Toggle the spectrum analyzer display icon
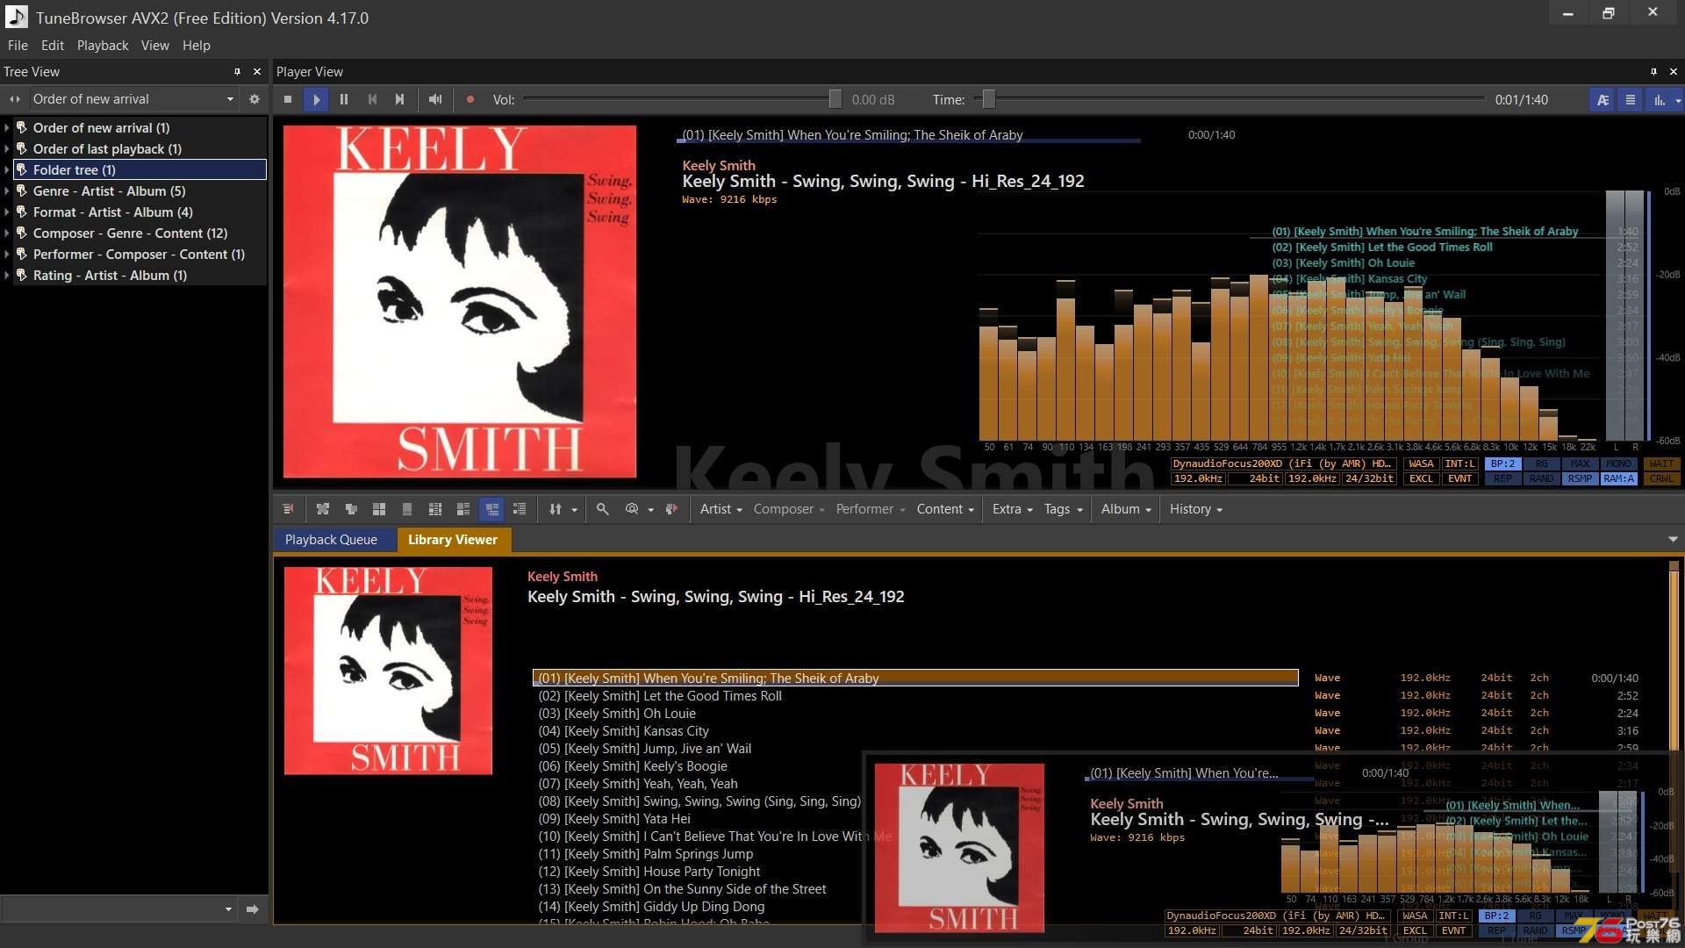The height and width of the screenshot is (948, 1685). 1660,99
